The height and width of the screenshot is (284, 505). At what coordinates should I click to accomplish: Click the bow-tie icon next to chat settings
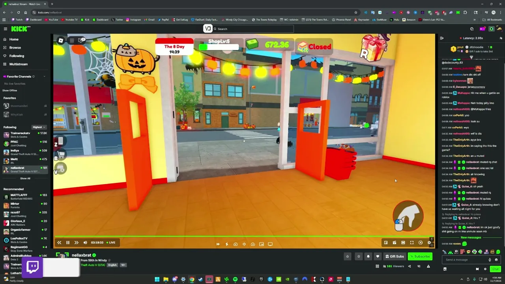pos(477,269)
